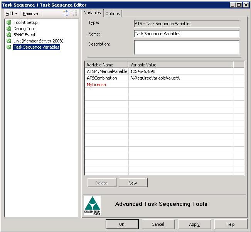Select the Debug Tools step
Image resolution: width=251 pixels, height=232 pixels.
pyautogui.click(x=25, y=29)
